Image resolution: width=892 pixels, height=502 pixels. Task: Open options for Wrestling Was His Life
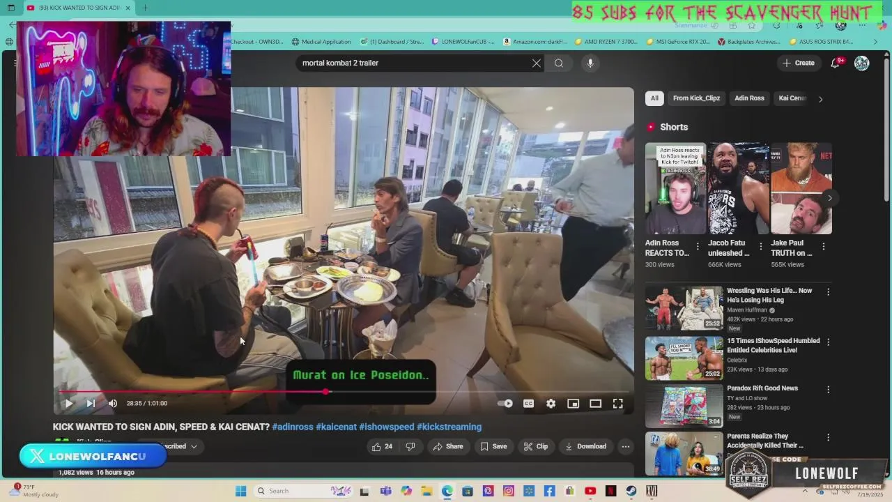coord(828,291)
